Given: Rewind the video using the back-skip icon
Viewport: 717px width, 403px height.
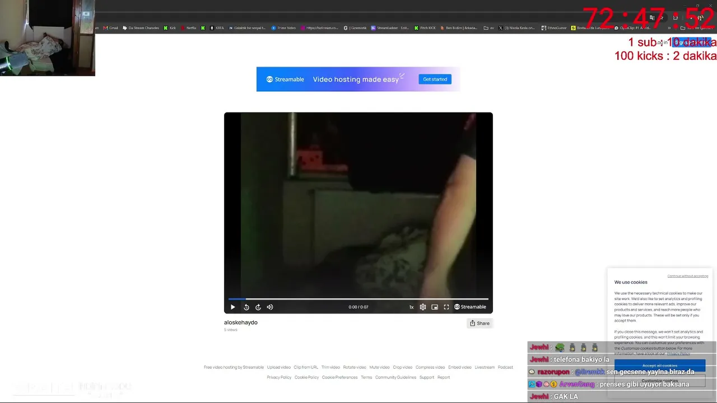Looking at the screenshot, I should tap(246, 307).
